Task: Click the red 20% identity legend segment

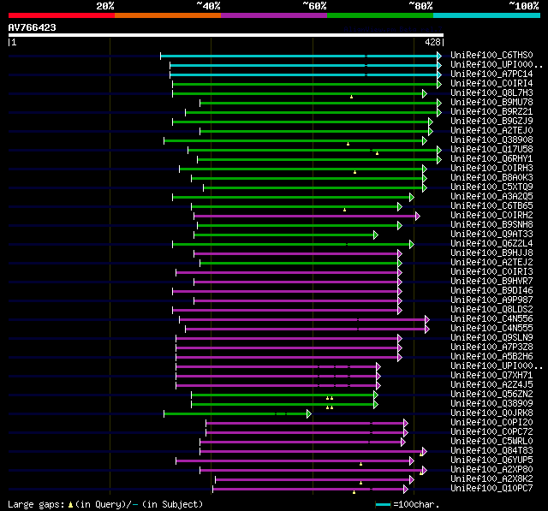Action: (x=62, y=15)
